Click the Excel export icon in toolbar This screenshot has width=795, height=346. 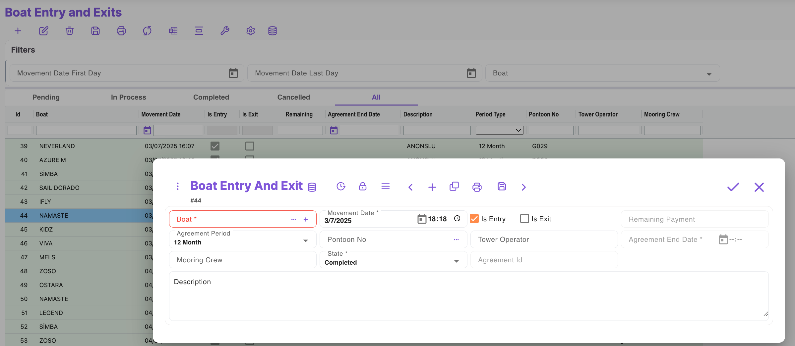click(173, 31)
